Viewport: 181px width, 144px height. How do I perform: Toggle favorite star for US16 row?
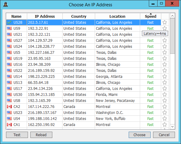(164, 64)
